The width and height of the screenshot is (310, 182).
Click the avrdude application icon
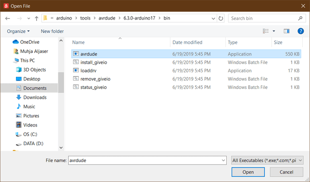coord(76,54)
